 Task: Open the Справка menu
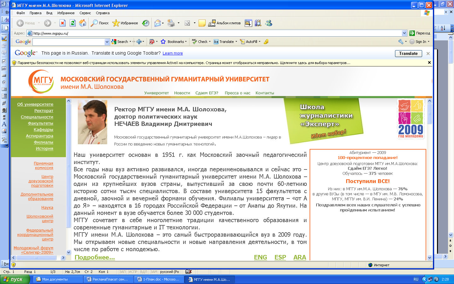pyautogui.click(x=102, y=13)
